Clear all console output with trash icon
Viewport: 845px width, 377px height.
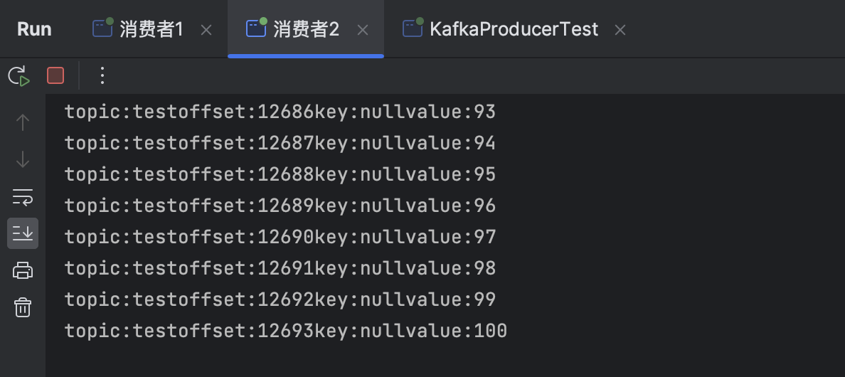point(23,307)
